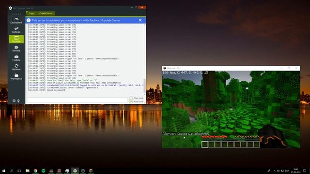The image size is (310, 174).
Task: Open the Workspace section in the sidebar
Action: click(x=16, y=76)
